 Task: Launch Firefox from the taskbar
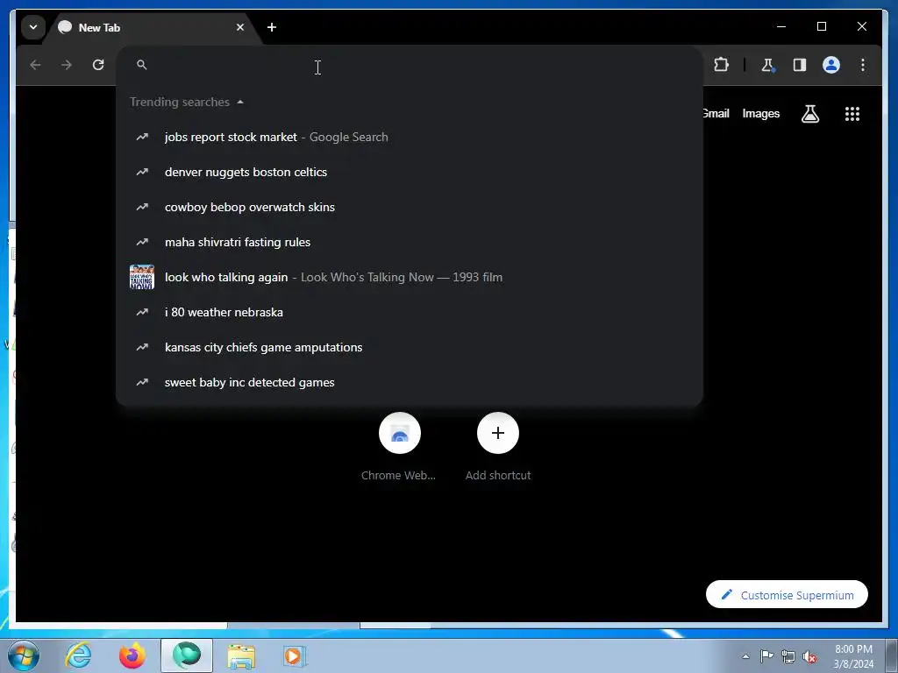(x=132, y=655)
